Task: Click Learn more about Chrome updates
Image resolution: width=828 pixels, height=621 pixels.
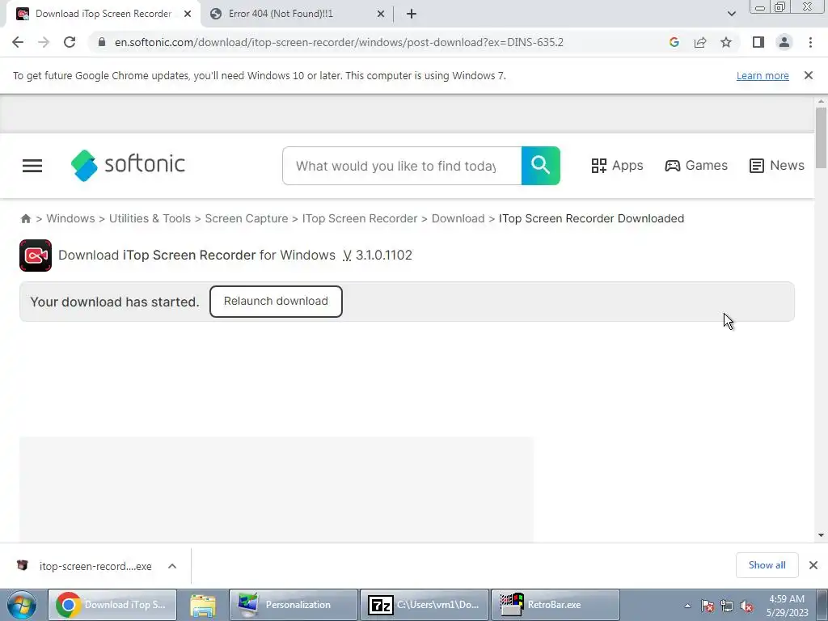Action: click(763, 75)
